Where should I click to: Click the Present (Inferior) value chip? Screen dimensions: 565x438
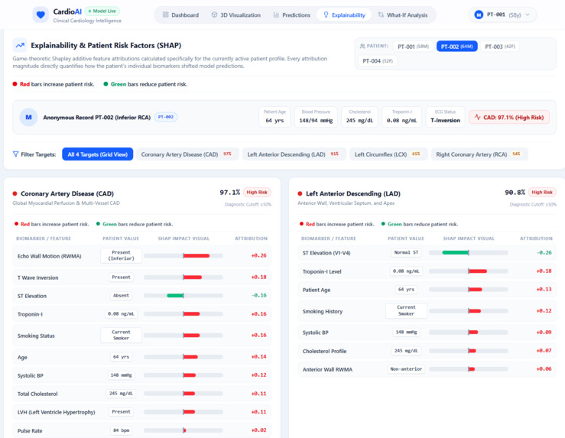pyautogui.click(x=121, y=255)
